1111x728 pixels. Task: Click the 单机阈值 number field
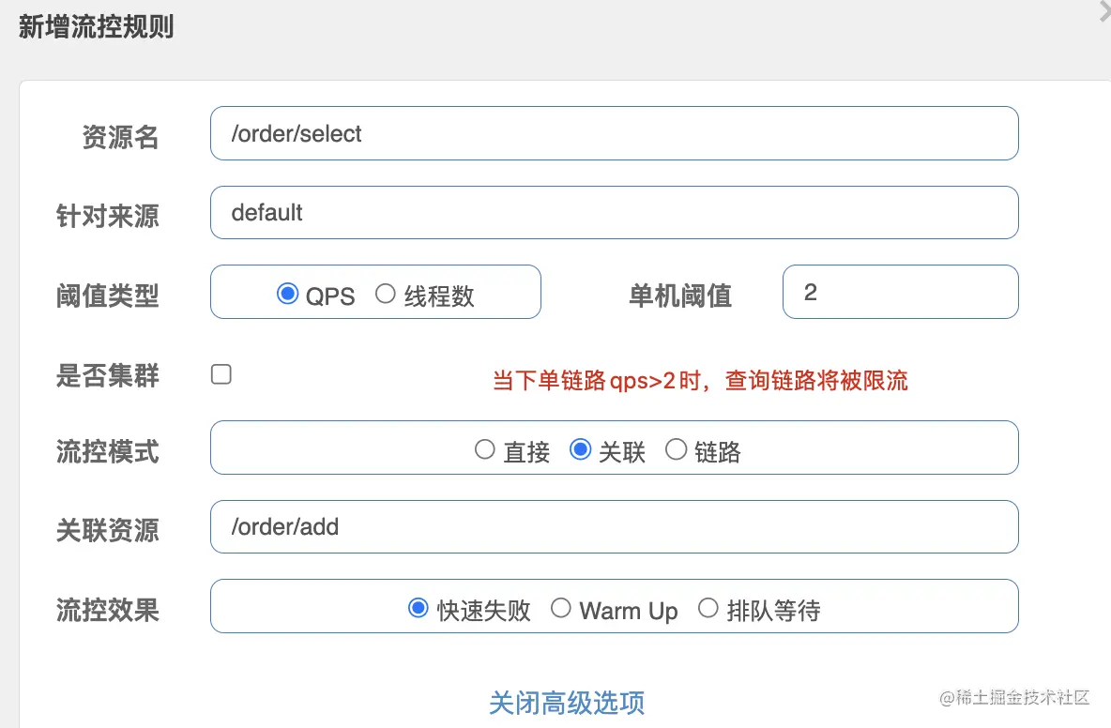[899, 292]
